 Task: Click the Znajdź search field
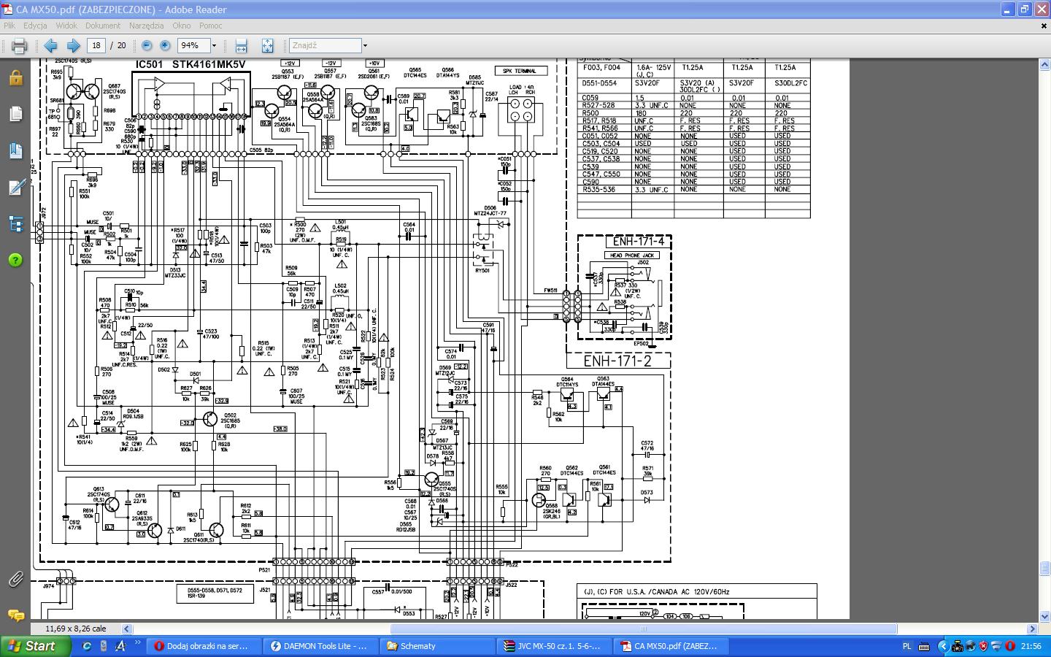[325, 45]
